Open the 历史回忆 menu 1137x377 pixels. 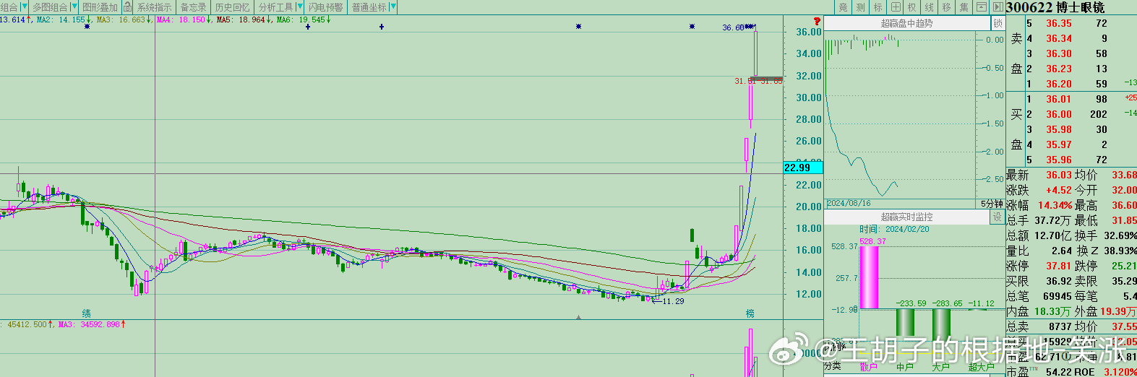(232, 7)
